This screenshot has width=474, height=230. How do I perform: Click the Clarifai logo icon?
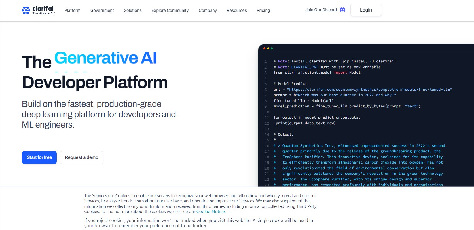[26, 10]
